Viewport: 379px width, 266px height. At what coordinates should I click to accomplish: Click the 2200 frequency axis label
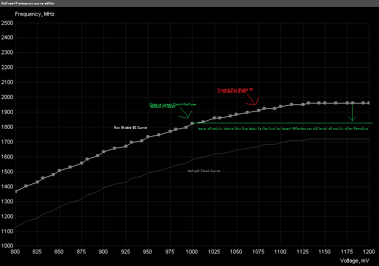coord(7,67)
